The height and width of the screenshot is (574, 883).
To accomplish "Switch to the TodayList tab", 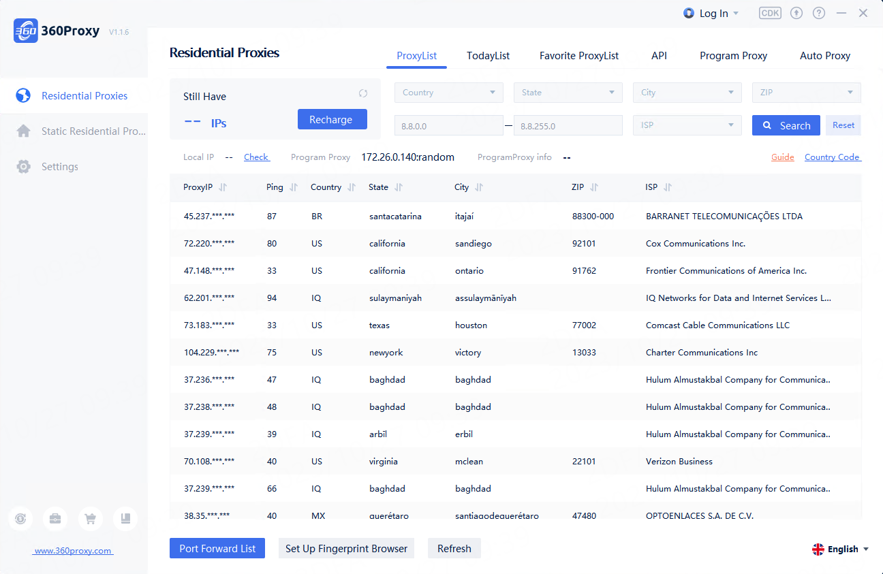I will pos(489,56).
